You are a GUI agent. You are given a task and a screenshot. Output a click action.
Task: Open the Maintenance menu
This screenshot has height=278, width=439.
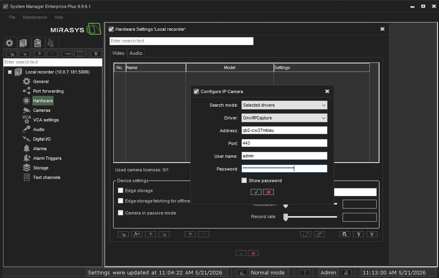tap(35, 17)
